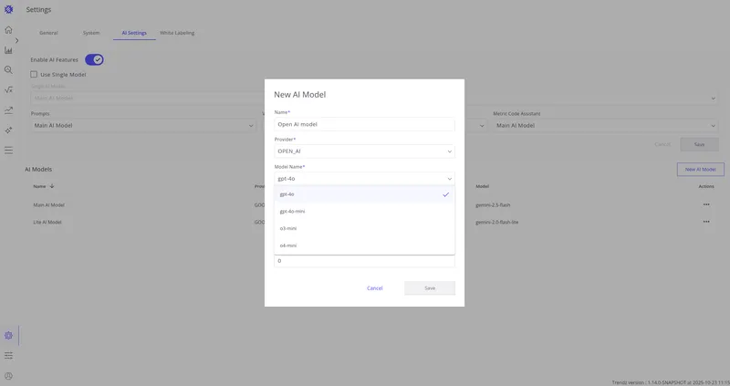Expand the Metric Code Assistant dropdown
The image size is (730, 386).
click(x=606, y=125)
